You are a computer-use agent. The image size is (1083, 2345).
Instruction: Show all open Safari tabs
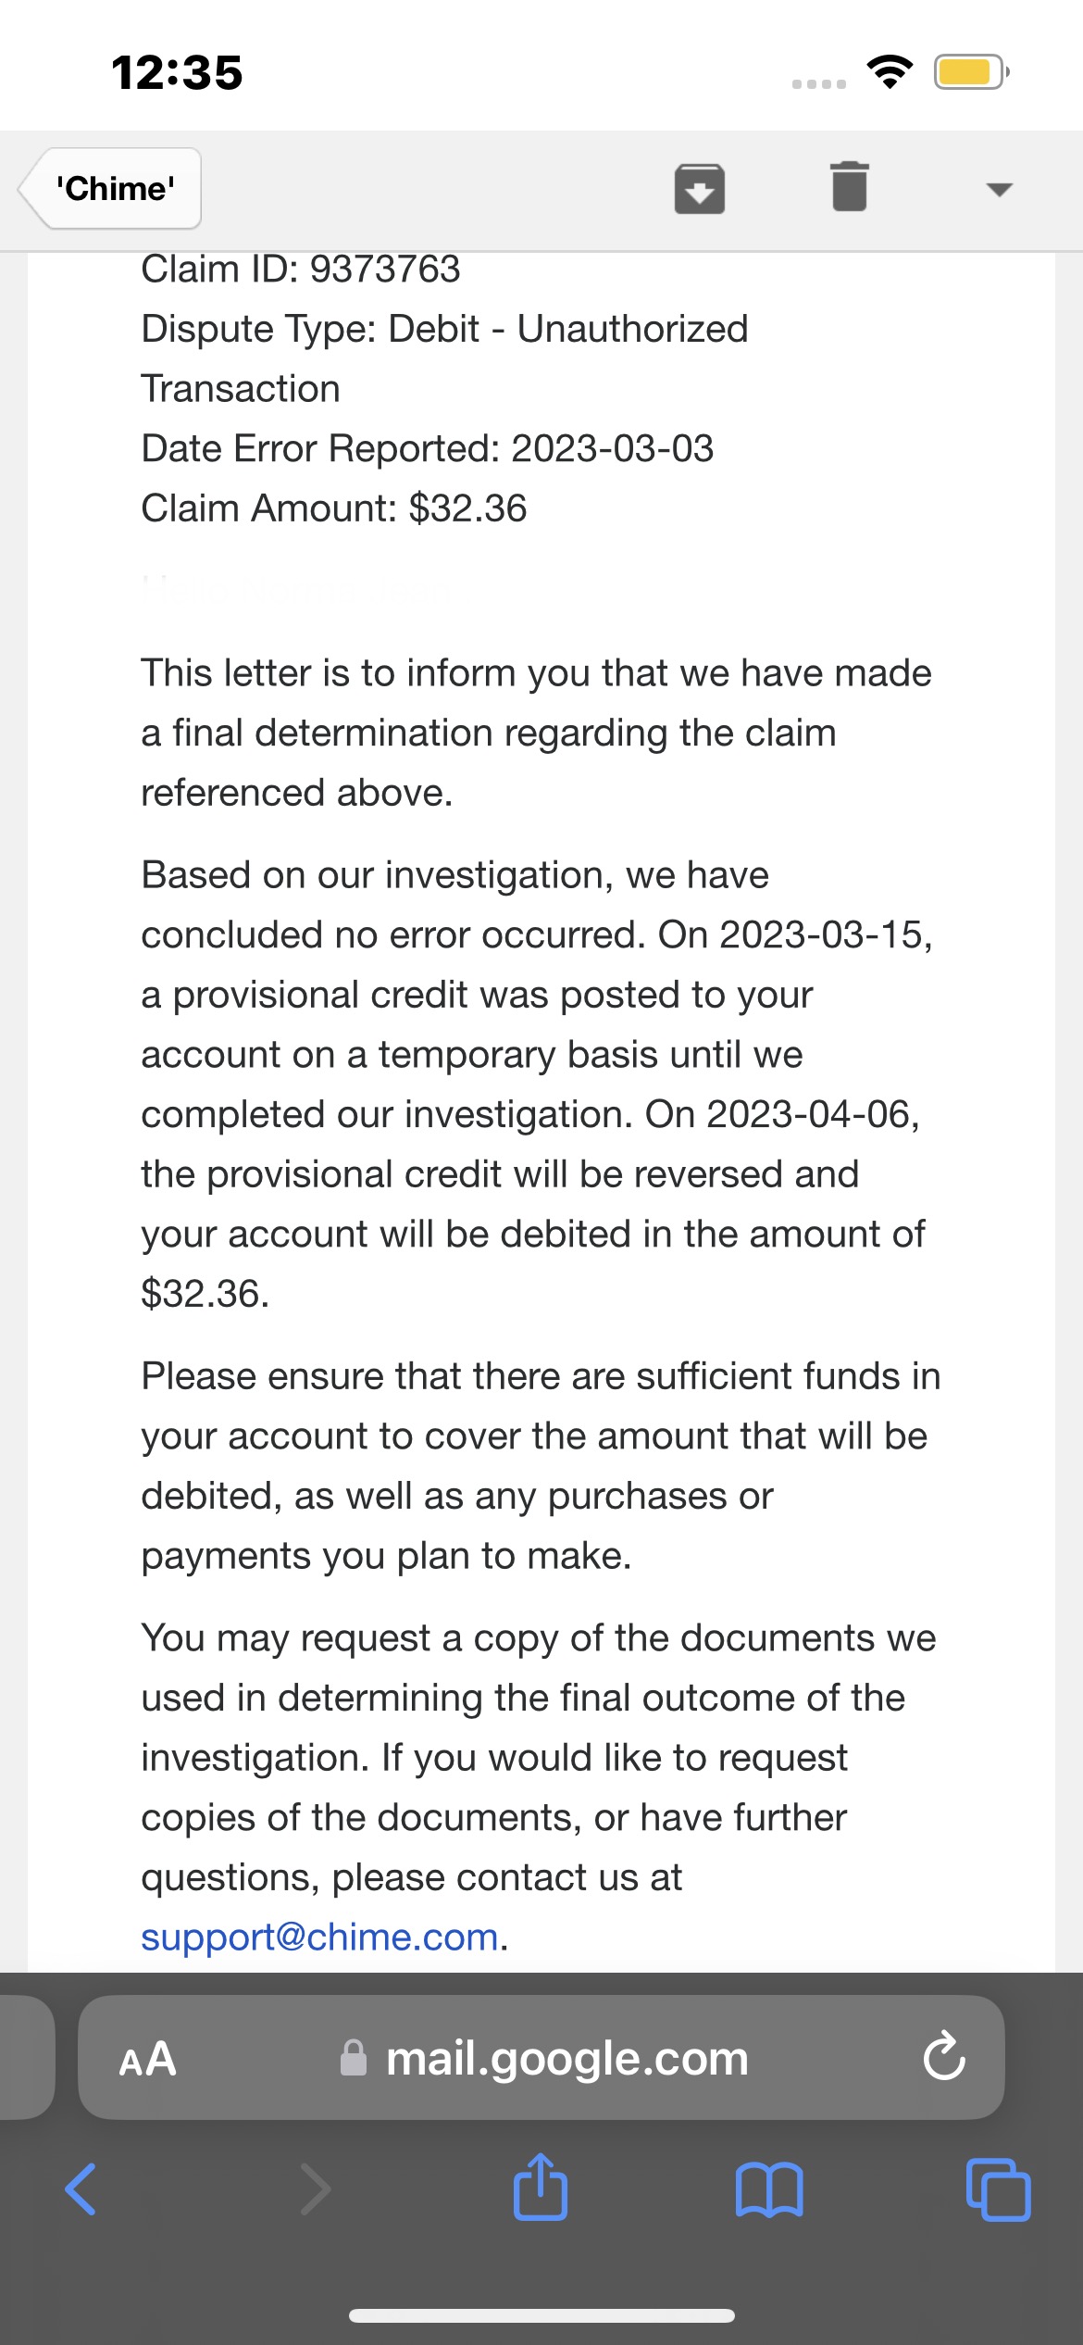998,2189
